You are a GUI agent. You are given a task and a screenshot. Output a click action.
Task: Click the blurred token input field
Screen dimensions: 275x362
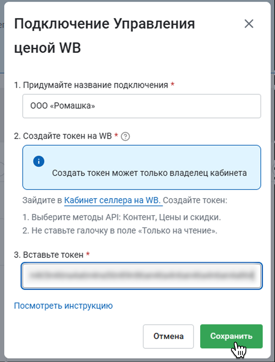click(x=141, y=276)
